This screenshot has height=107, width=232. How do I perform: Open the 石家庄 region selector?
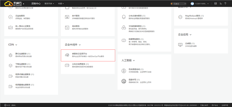click(178, 4)
